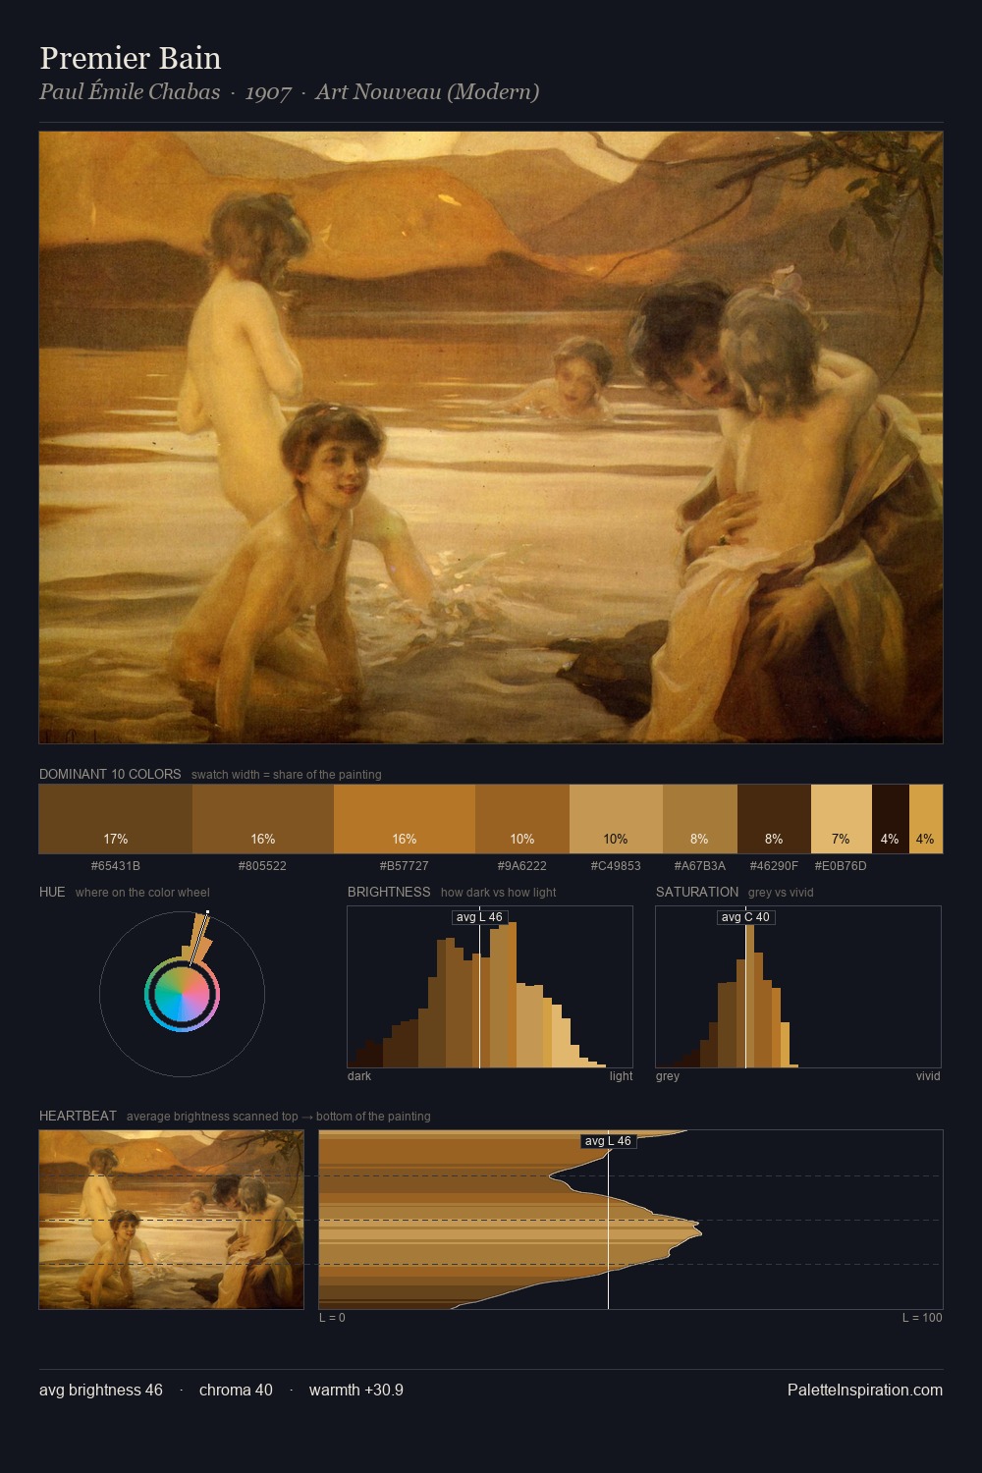The image size is (982, 1473).
Task: Click the chroma 40 footer stat
Action: pyautogui.click(x=236, y=1391)
